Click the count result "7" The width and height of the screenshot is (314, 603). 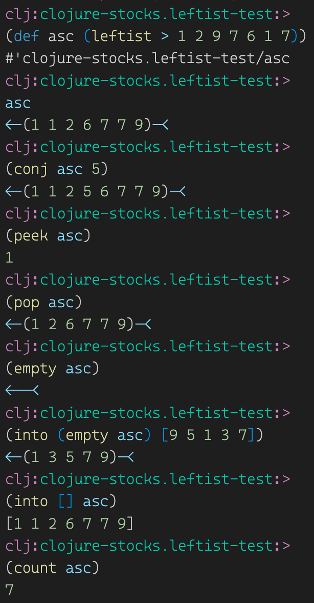click(x=10, y=590)
